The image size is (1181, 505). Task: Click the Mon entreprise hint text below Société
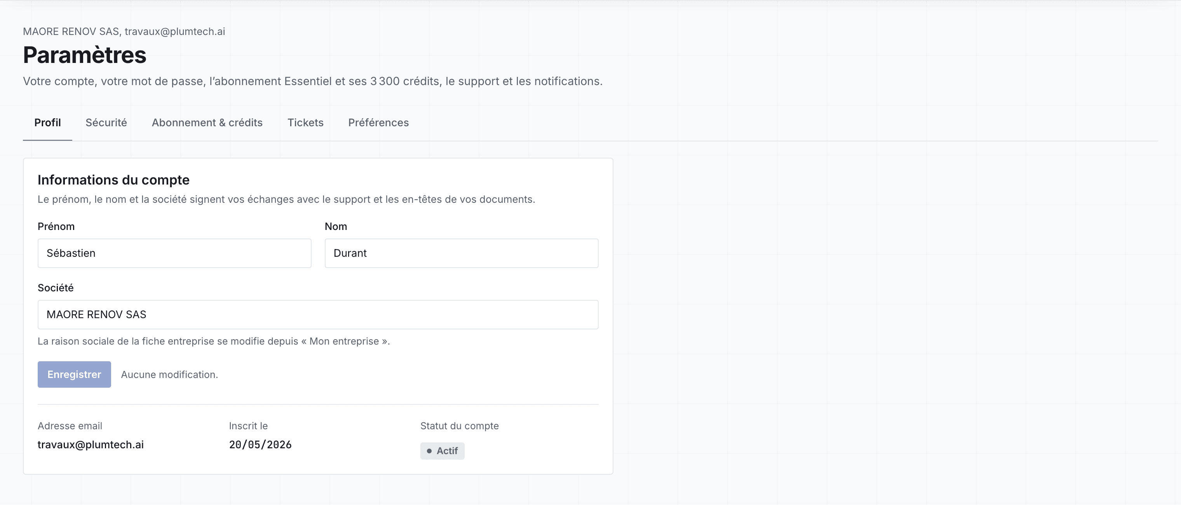click(x=214, y=341)
